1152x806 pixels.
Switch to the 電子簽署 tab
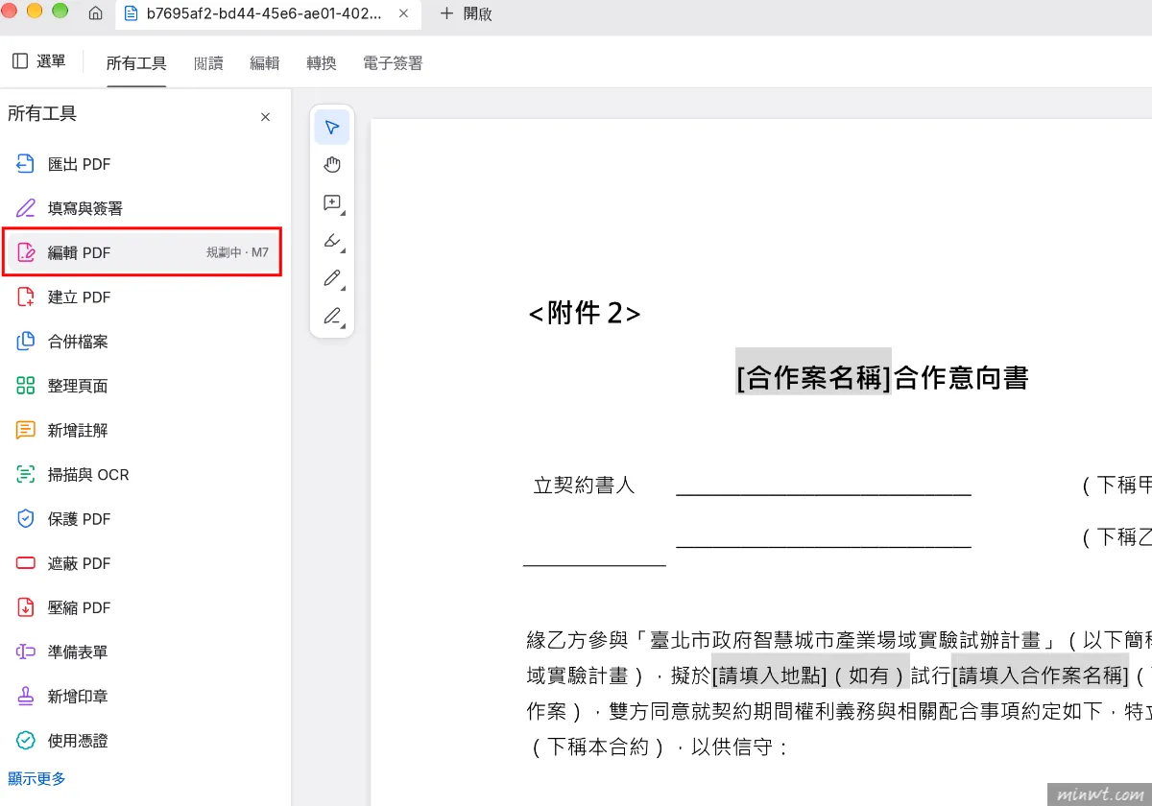393,63
